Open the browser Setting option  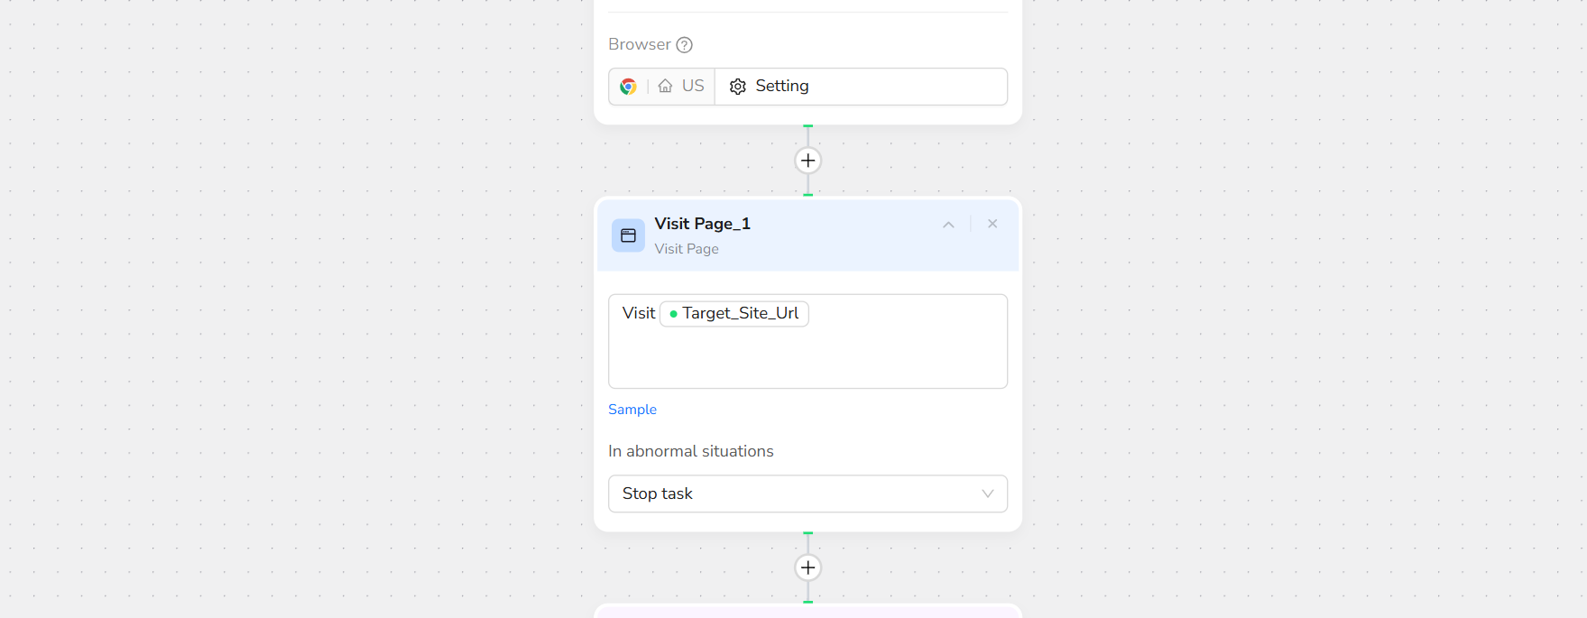[782, 87]
